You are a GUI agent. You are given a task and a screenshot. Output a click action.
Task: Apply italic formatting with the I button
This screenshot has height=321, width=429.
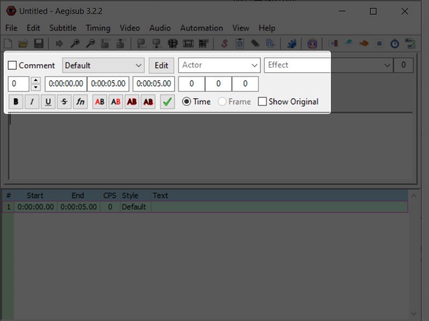(x=32, y=102)
